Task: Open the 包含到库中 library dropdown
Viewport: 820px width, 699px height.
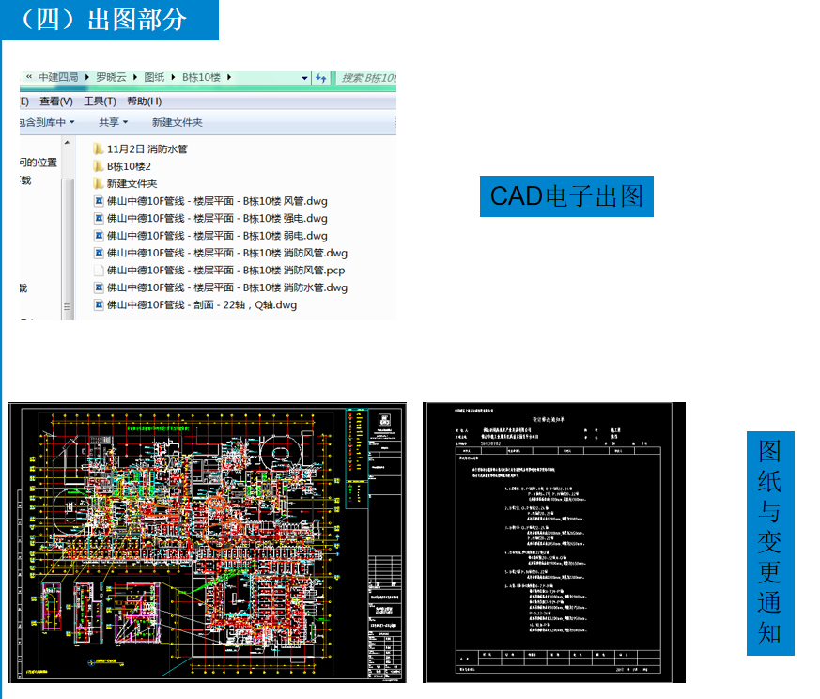Action: [x=44, y=122]
